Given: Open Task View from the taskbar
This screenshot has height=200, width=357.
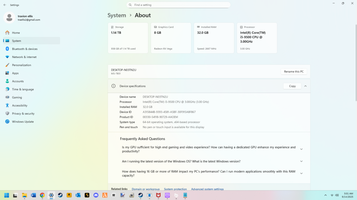Looking at the screenshot, I should (15, 195).
